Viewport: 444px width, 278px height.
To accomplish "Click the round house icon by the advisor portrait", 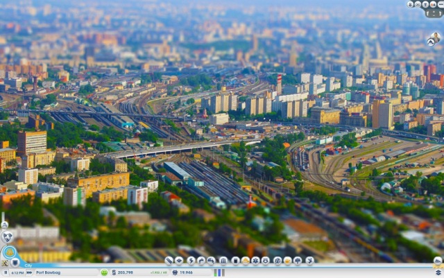I will (x=431, y=42).
